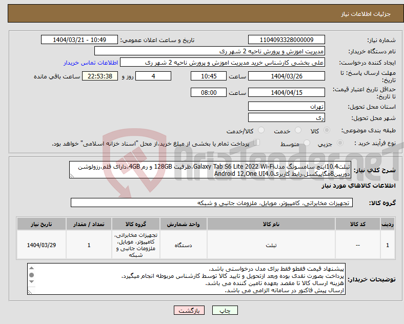Click the نام کالا column header
The width and height of the screenshot is (404, 324).
coord(271,224)
